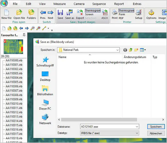Expand the Speichern in folder dropdown
Viewport: 167px width, 143px height.
point(117,50)
